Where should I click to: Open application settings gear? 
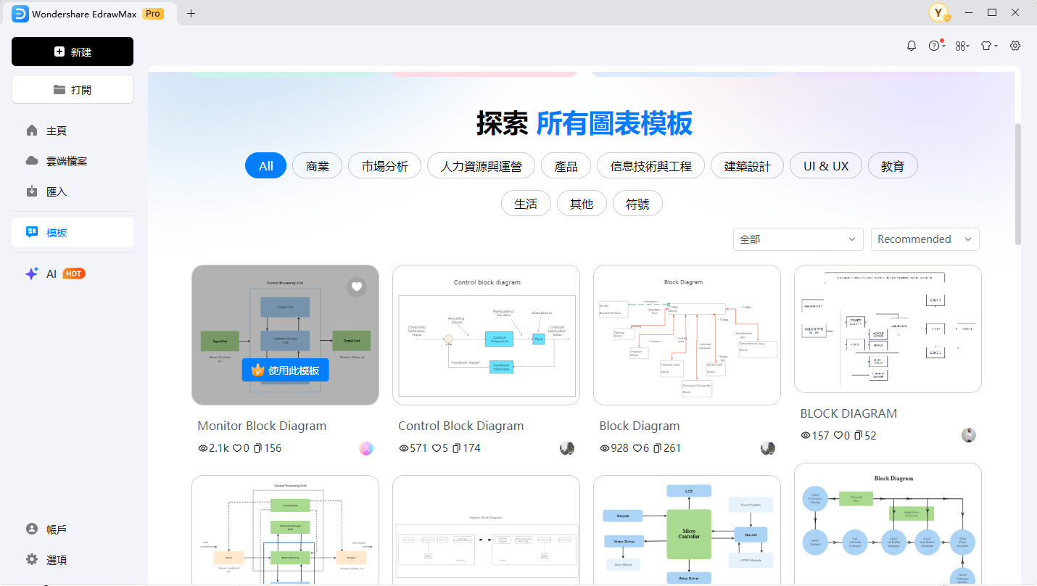[x=1015, y=45]
